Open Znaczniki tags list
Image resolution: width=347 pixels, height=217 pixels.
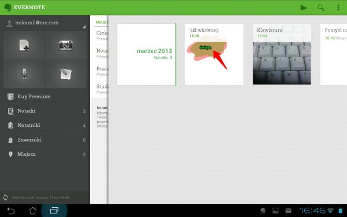[x=45, y=139]
